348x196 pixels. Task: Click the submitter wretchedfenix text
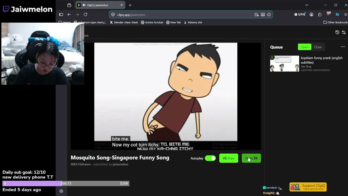point(315,70)
